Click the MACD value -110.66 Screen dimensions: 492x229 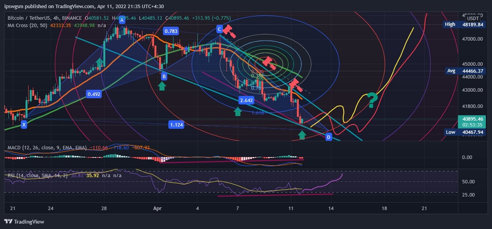tap(98, 148)
